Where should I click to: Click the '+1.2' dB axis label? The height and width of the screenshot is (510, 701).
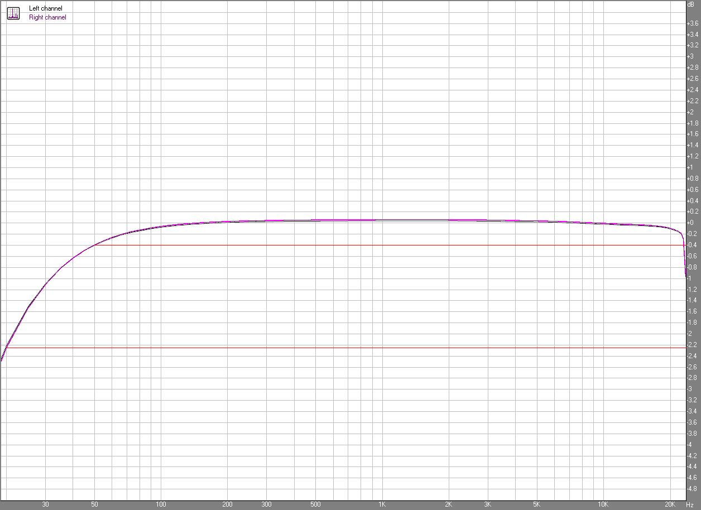[x=692, y=156]
